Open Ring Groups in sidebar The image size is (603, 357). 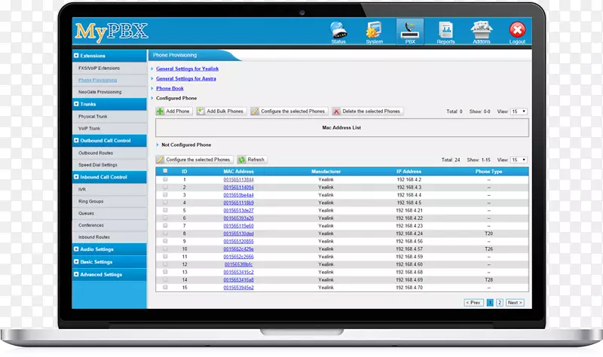[90, 201]
